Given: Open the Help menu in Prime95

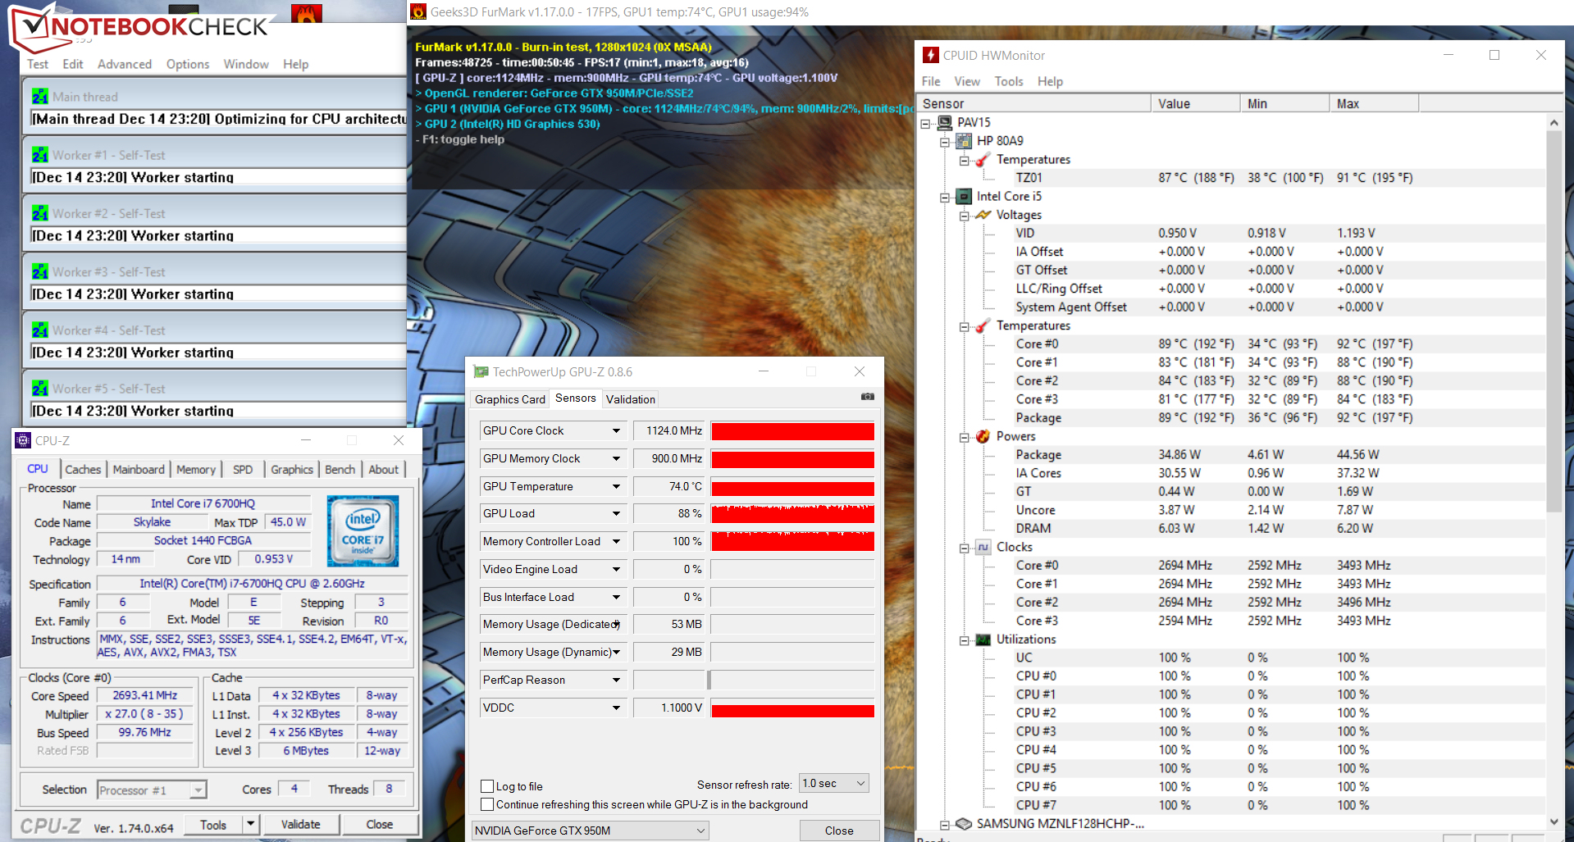Looking at the screenshot, I should coord(296,64).
